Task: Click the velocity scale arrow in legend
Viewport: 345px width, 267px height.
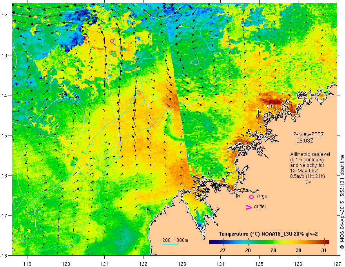Action: [x=303, y=182]
